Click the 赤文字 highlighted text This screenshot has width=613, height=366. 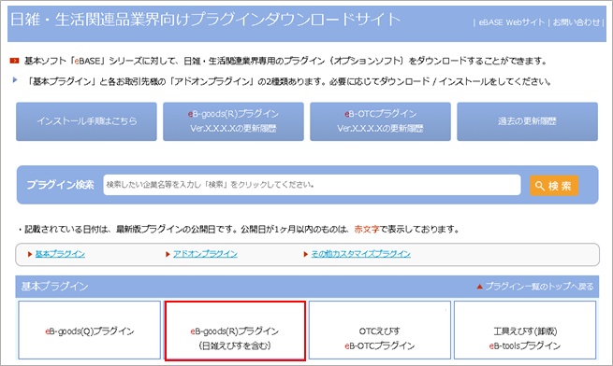pos(367,229)
